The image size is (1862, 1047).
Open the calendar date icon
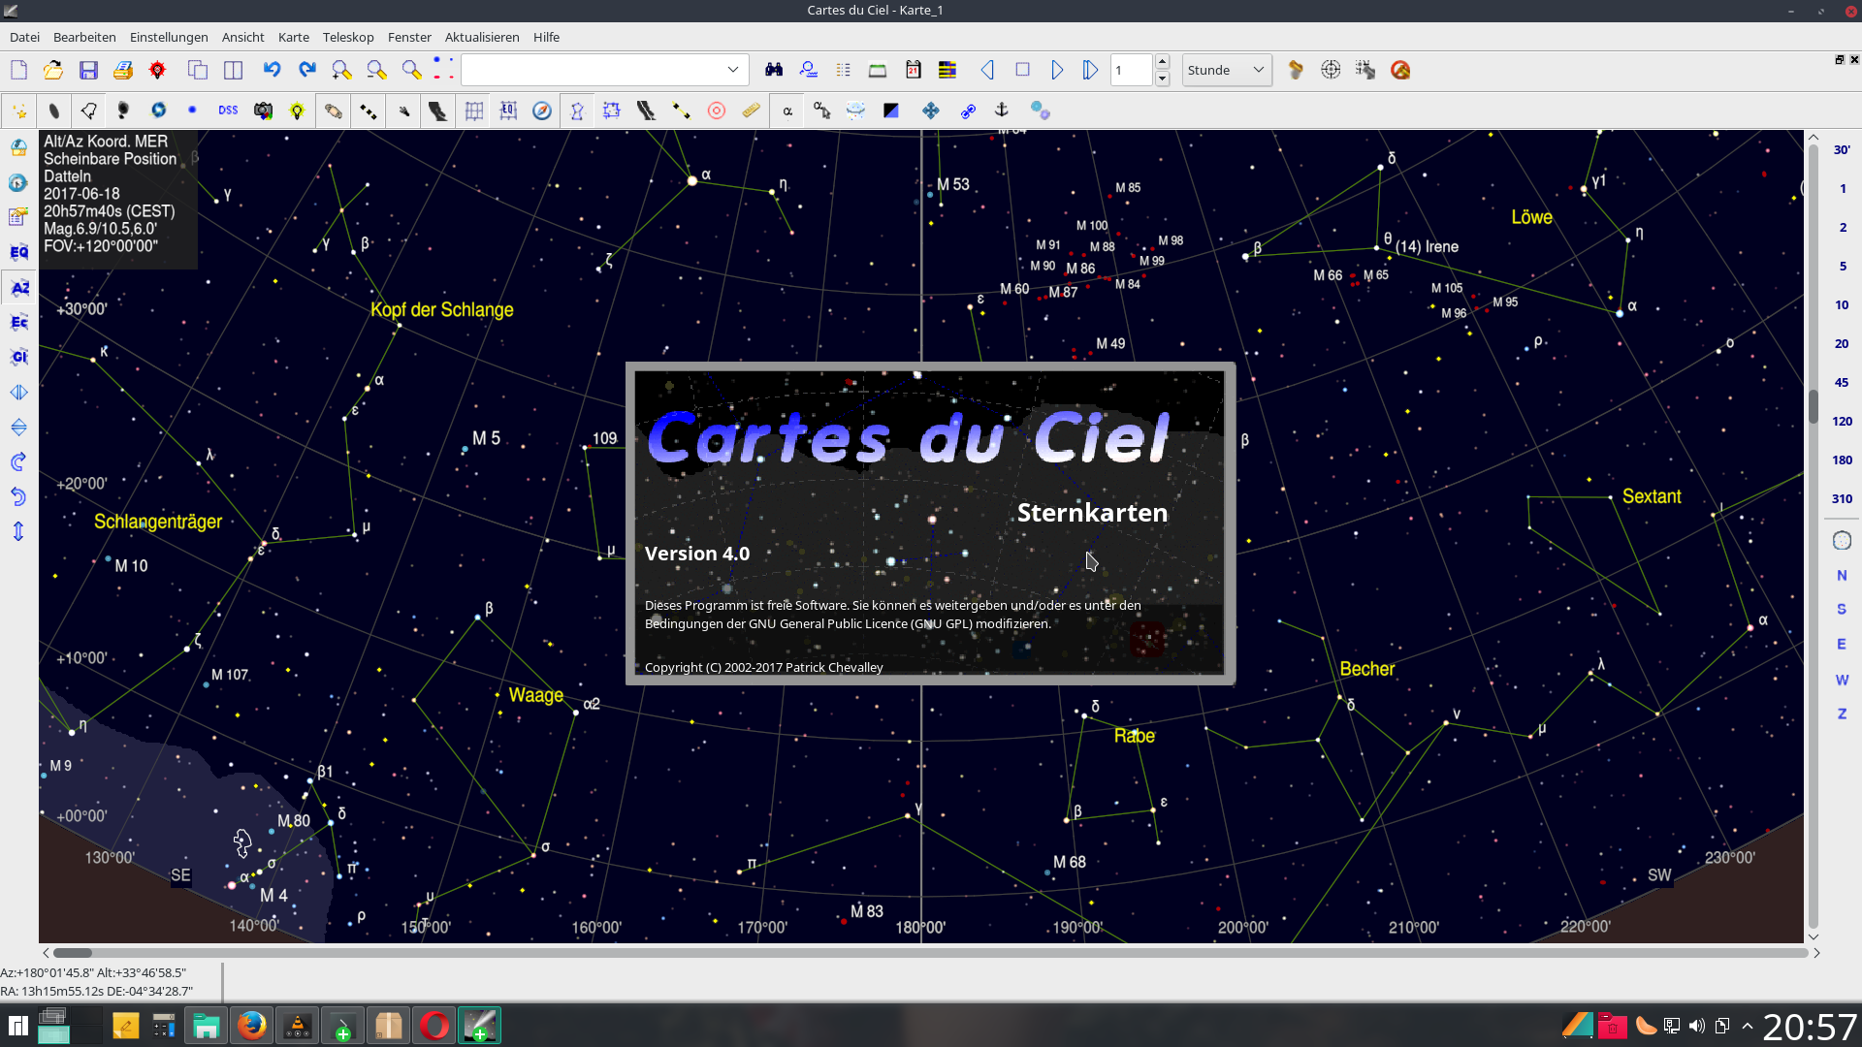(x=913, y=70)
